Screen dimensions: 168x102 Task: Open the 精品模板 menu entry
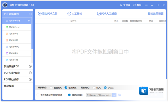(18, 86)
